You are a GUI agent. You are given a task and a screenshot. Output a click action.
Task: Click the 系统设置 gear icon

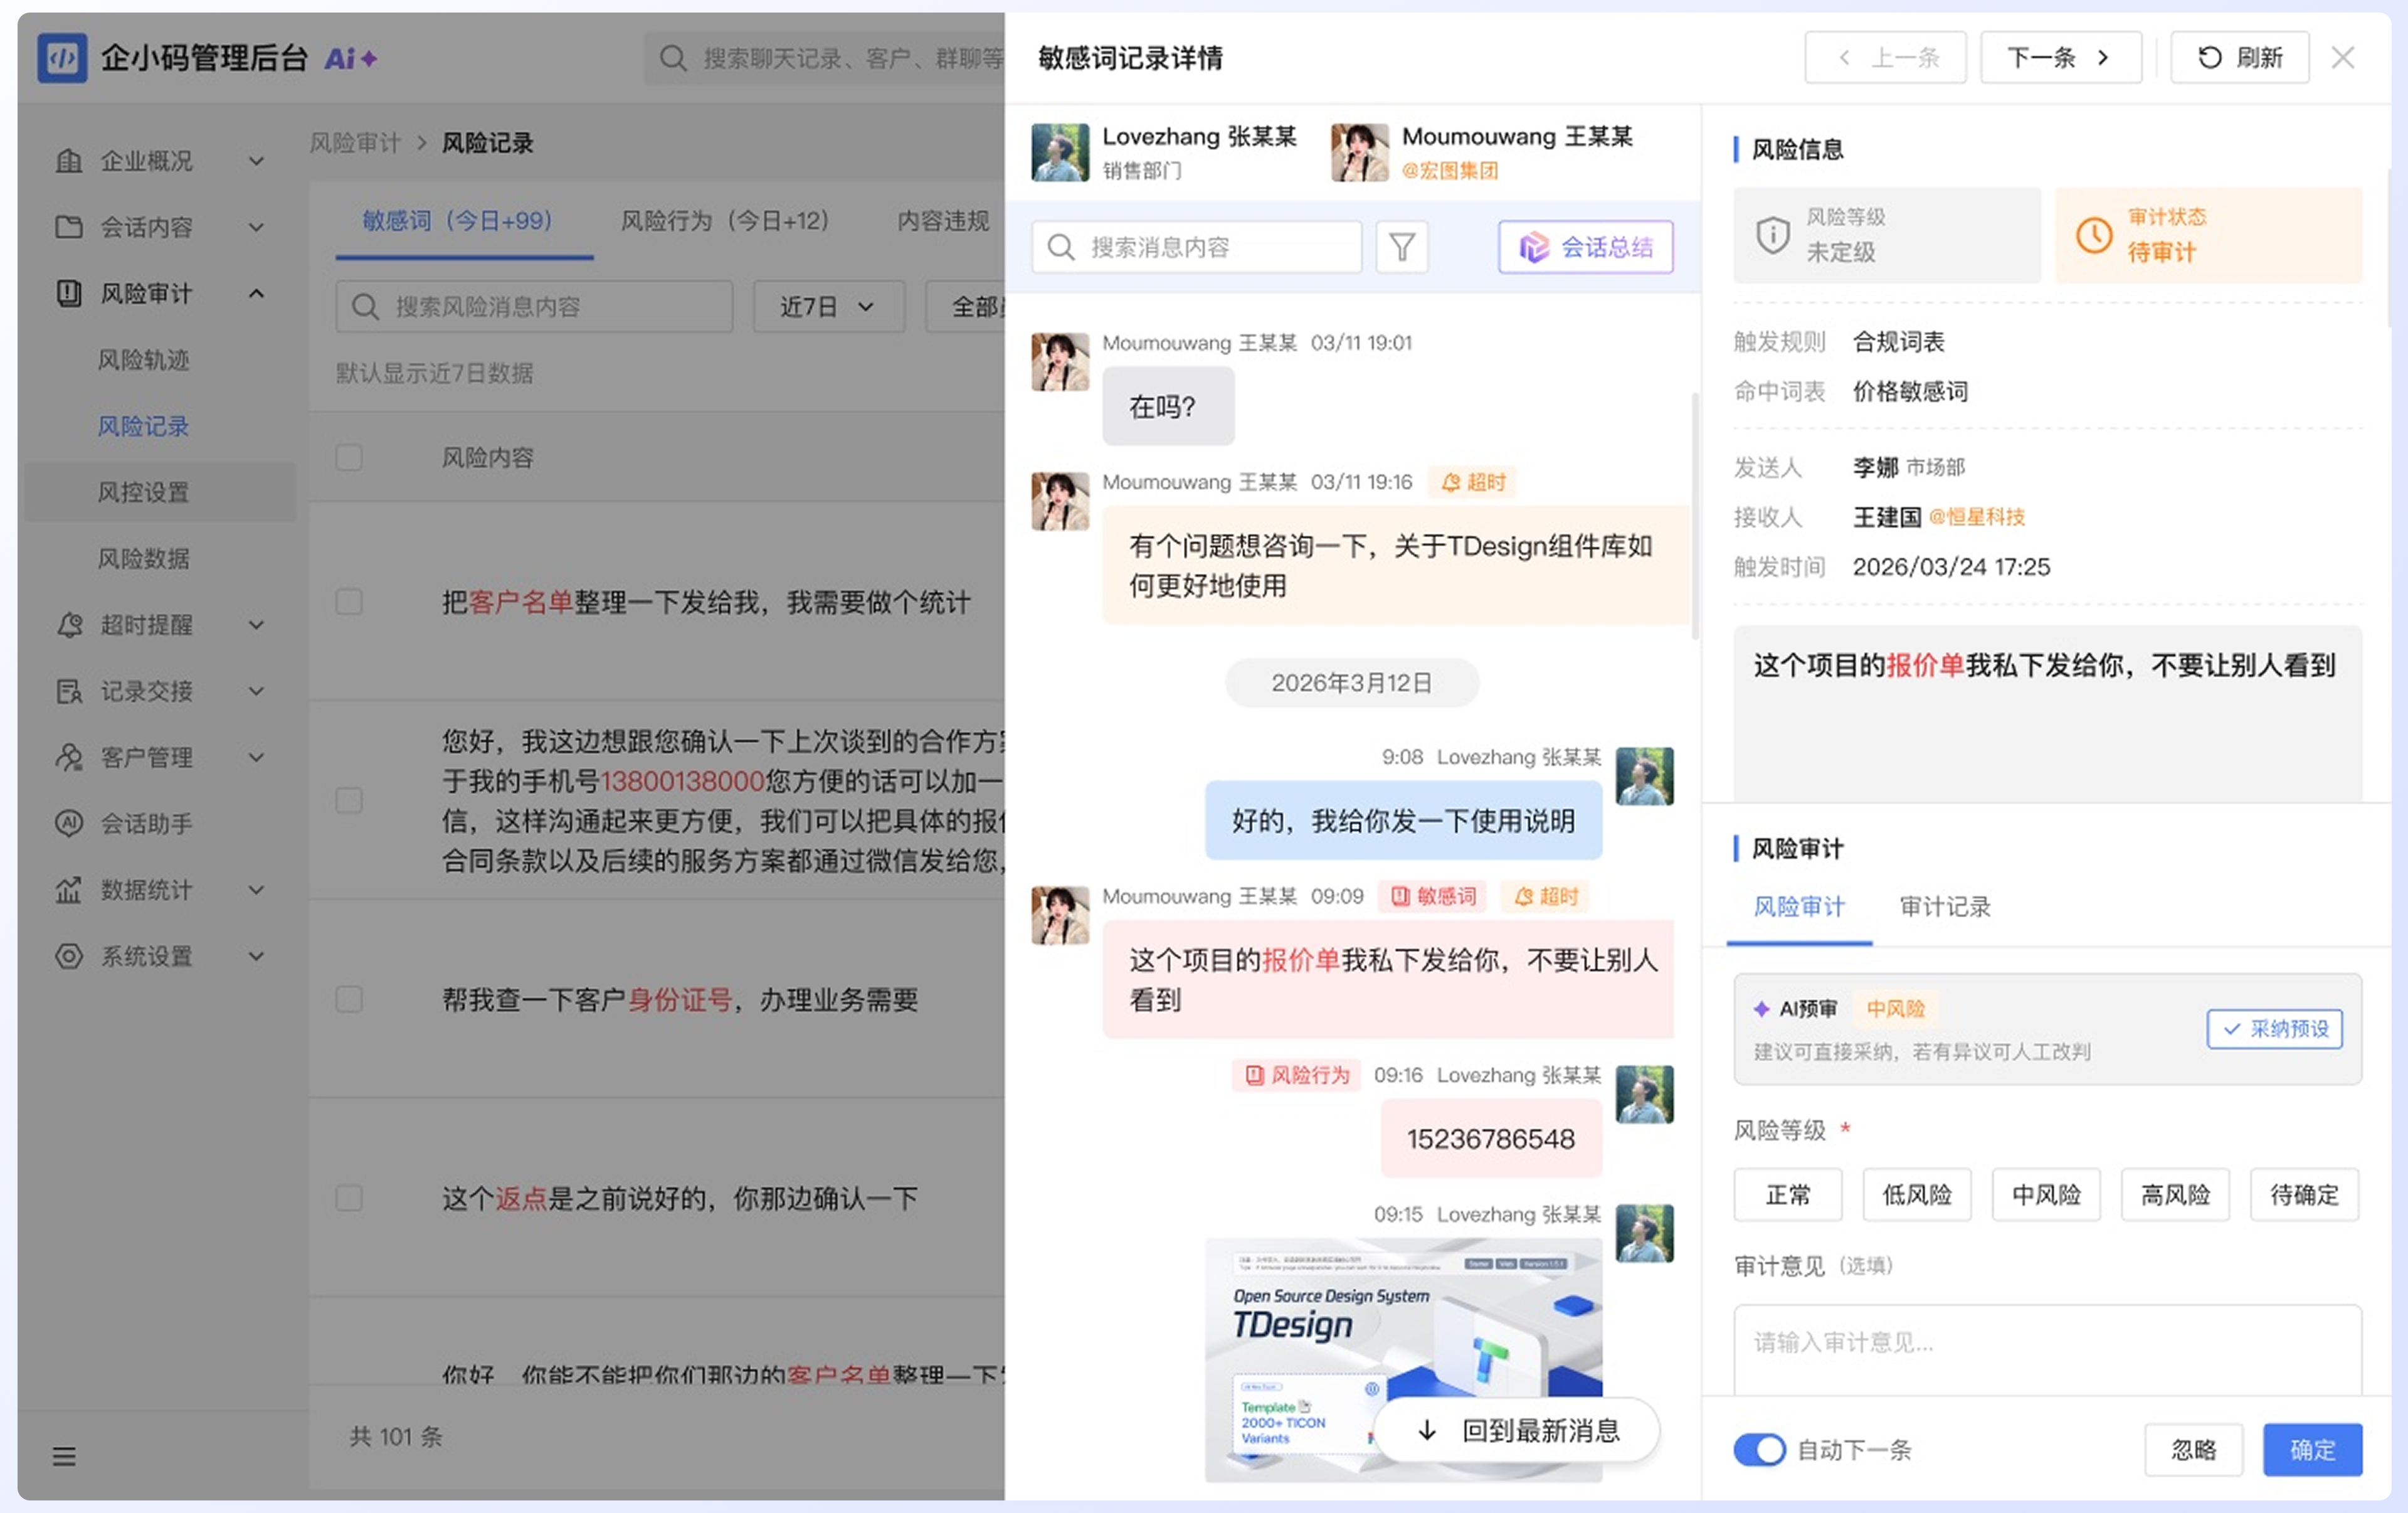point(69,956)
